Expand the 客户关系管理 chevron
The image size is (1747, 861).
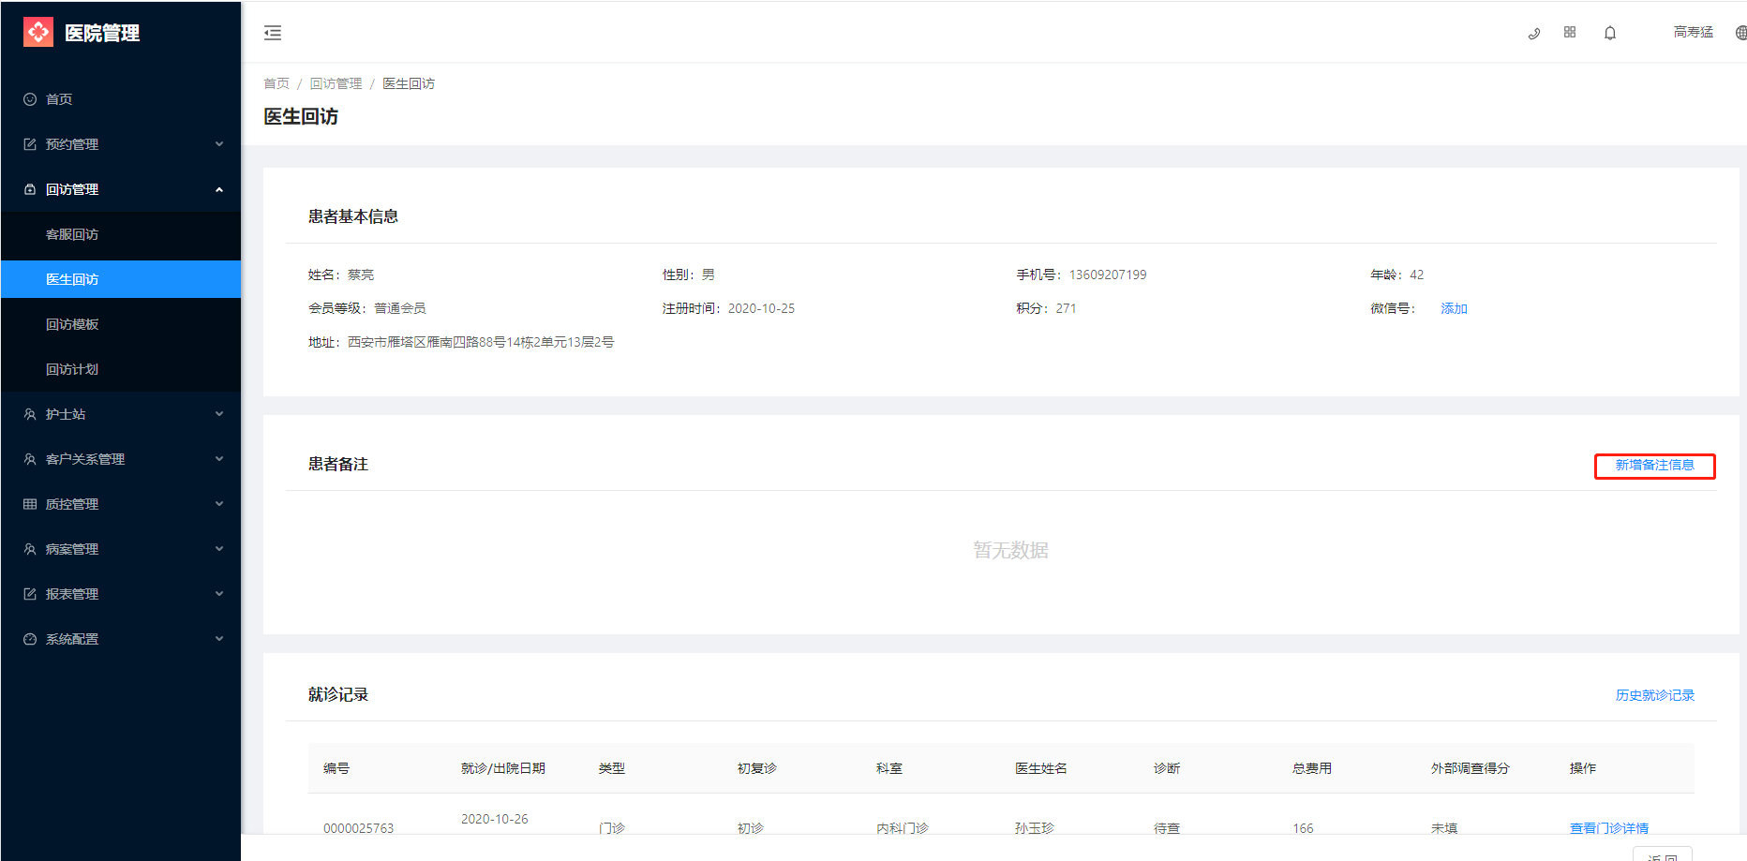click(219, 459)
